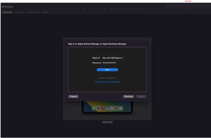Click the Photos icon on iPad dock
This screenshot has height=138, width=211.
[x=116, y=108]
